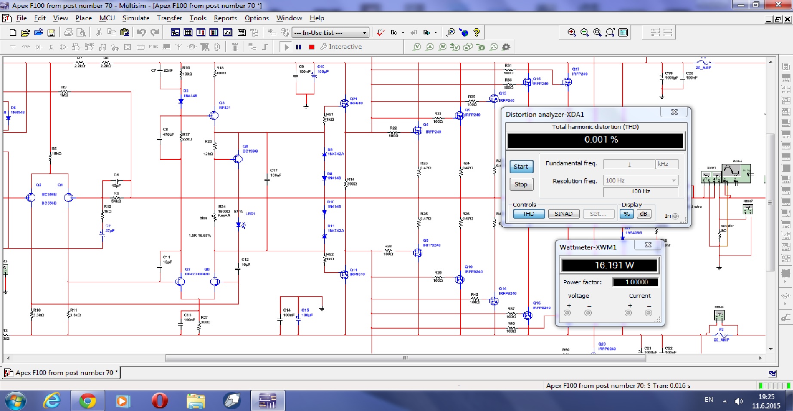The image size is (793, 411).
Task: Switch to SINAD control mode
Action: pyautogui.click(x=563, y=214)
